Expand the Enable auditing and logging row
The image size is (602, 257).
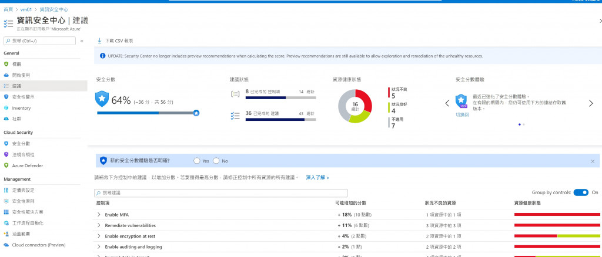[x=99, y=246]
